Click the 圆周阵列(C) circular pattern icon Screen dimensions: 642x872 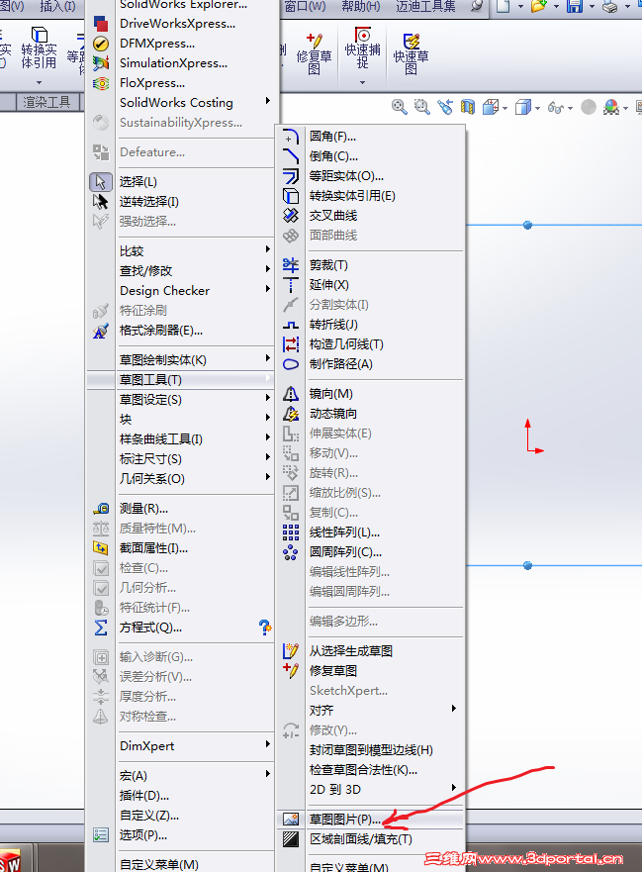click(x=290, y=552)
